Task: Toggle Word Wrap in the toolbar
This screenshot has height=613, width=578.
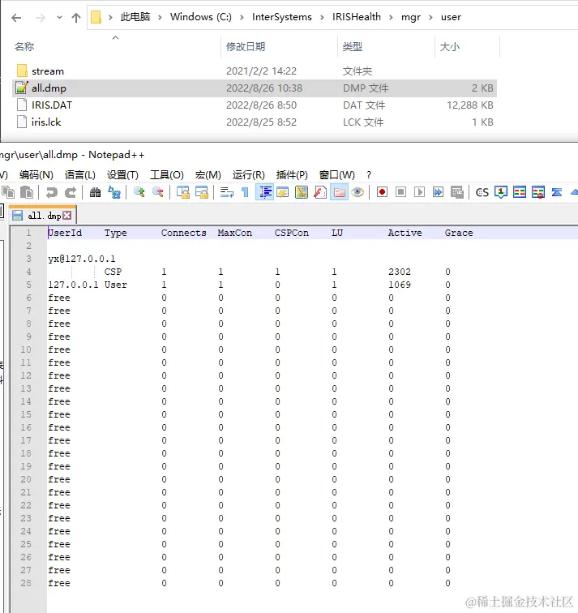Action: [x=227, y=192]
